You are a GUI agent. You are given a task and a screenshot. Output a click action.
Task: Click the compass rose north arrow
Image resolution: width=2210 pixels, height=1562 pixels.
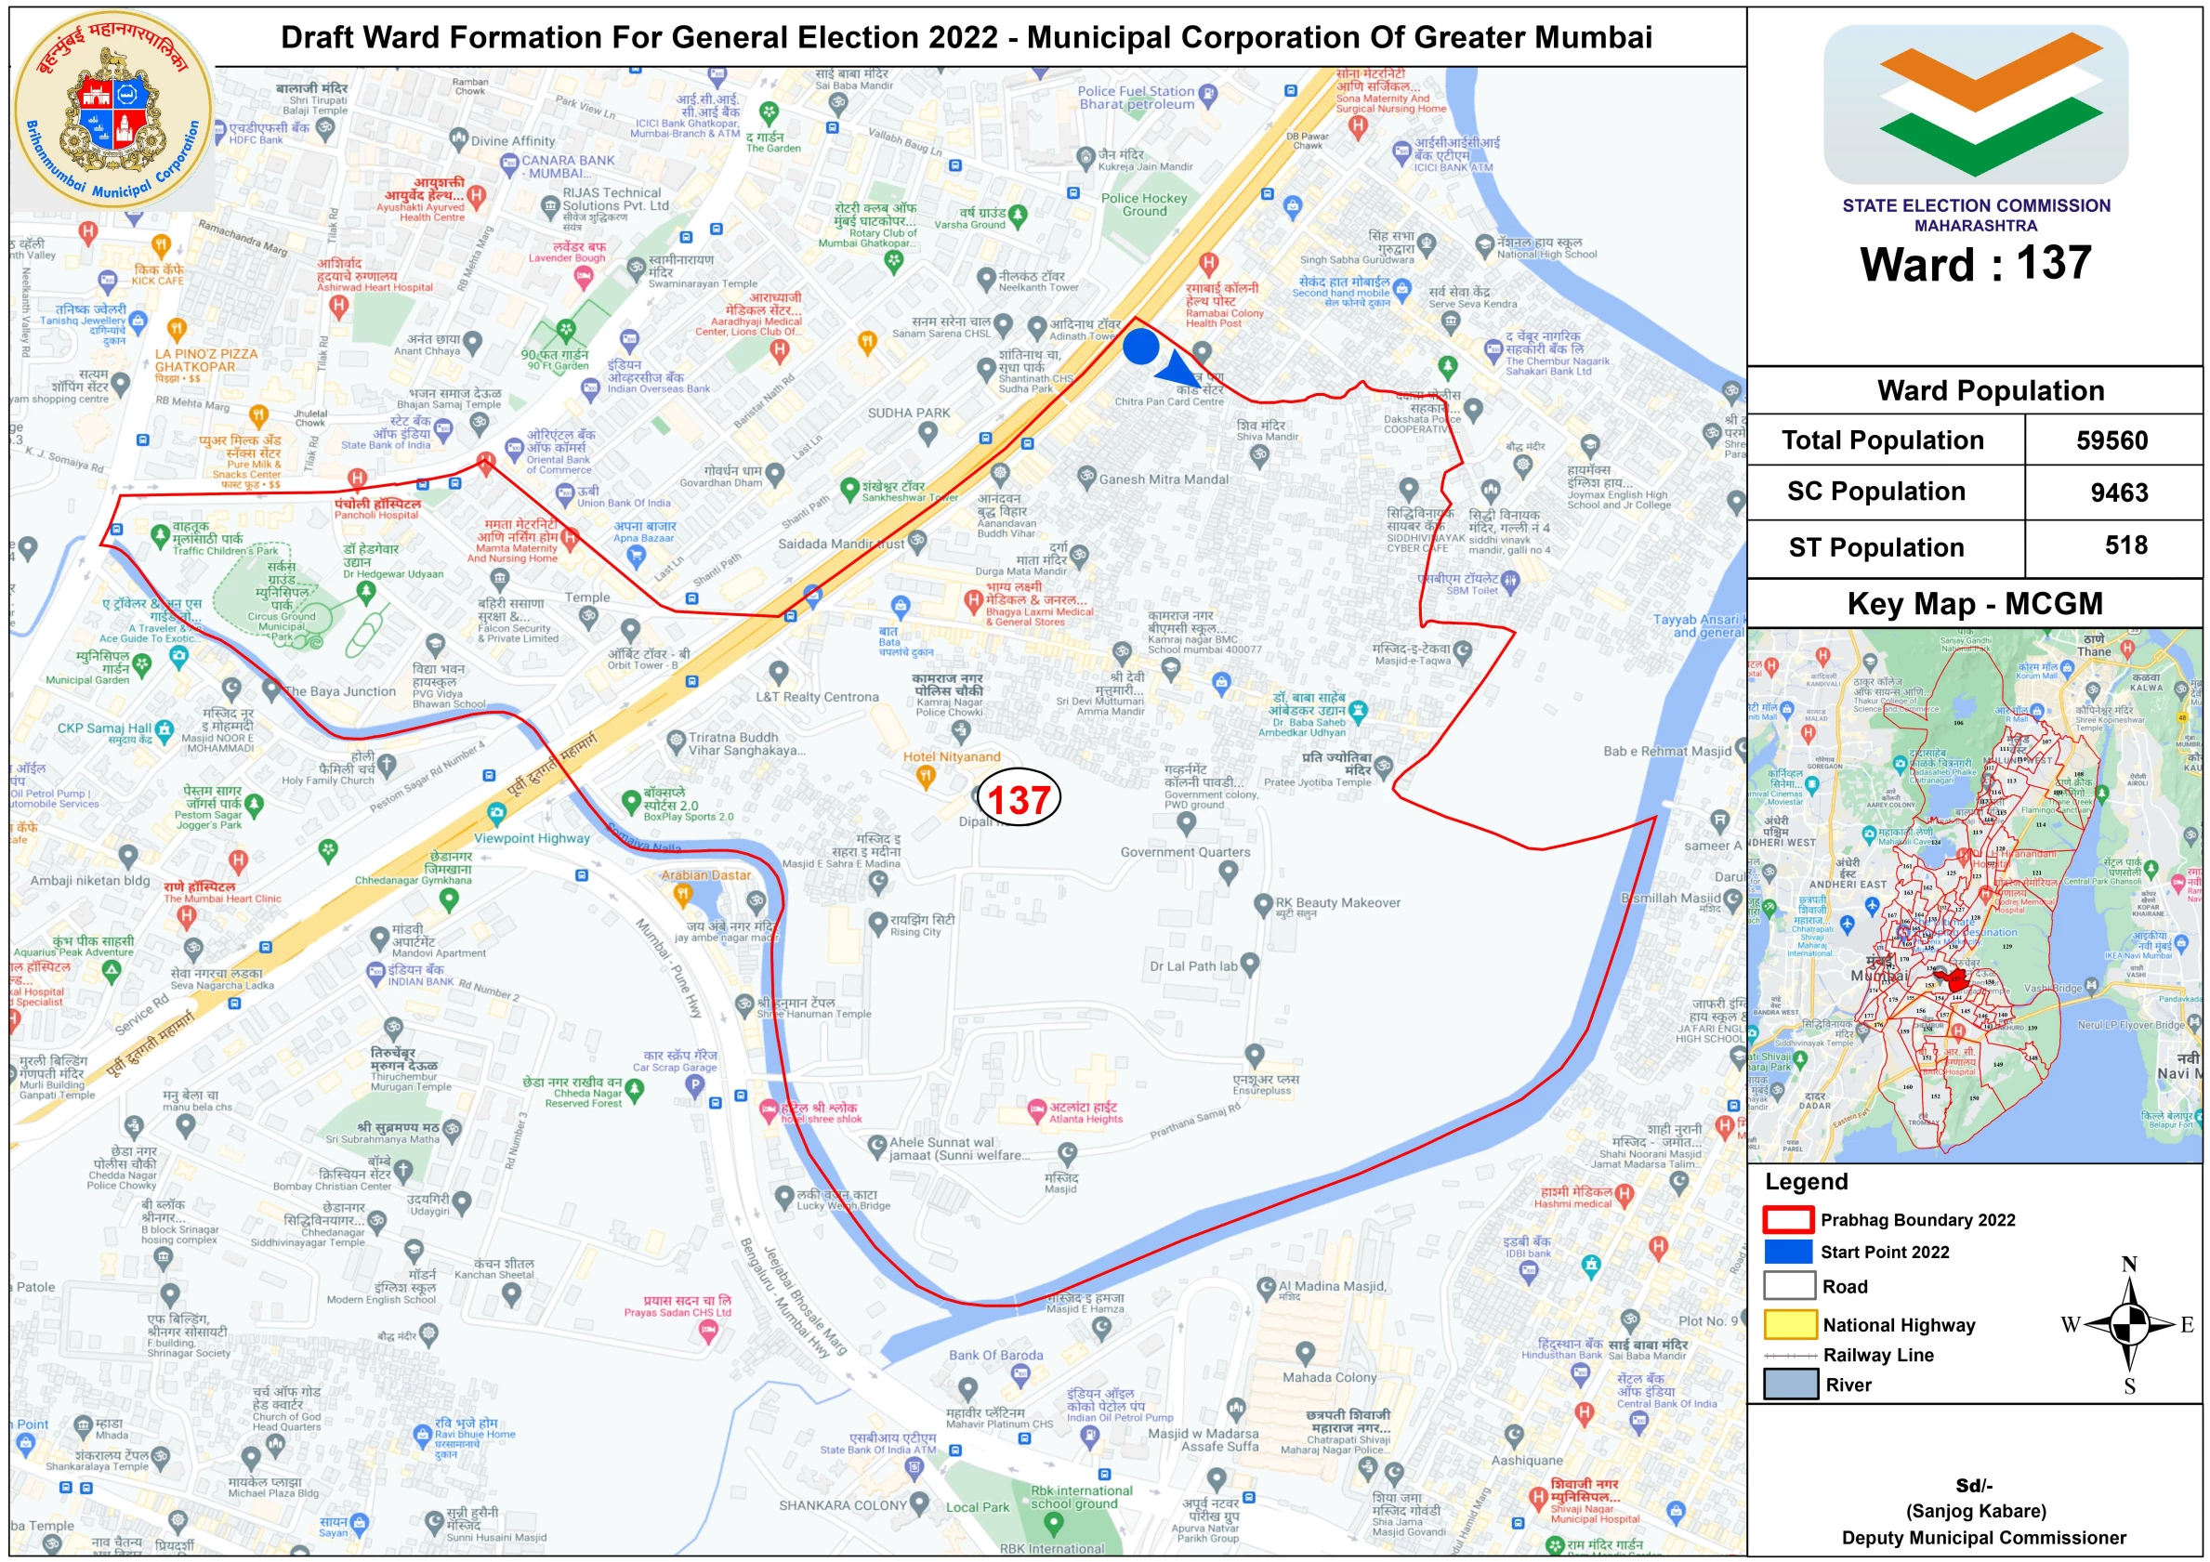tap(2129, 1323)
